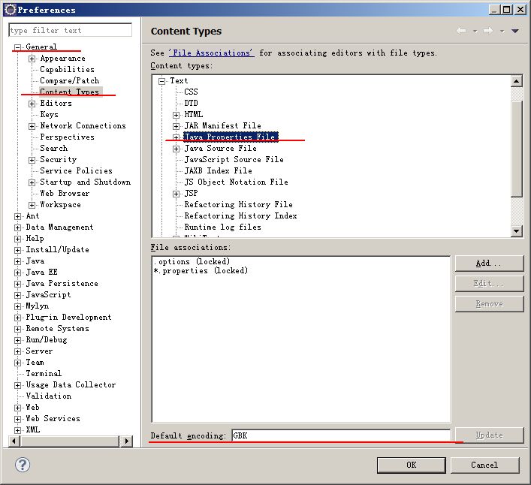Click the type filter text field
531x485 pixels.
(70, 30)
